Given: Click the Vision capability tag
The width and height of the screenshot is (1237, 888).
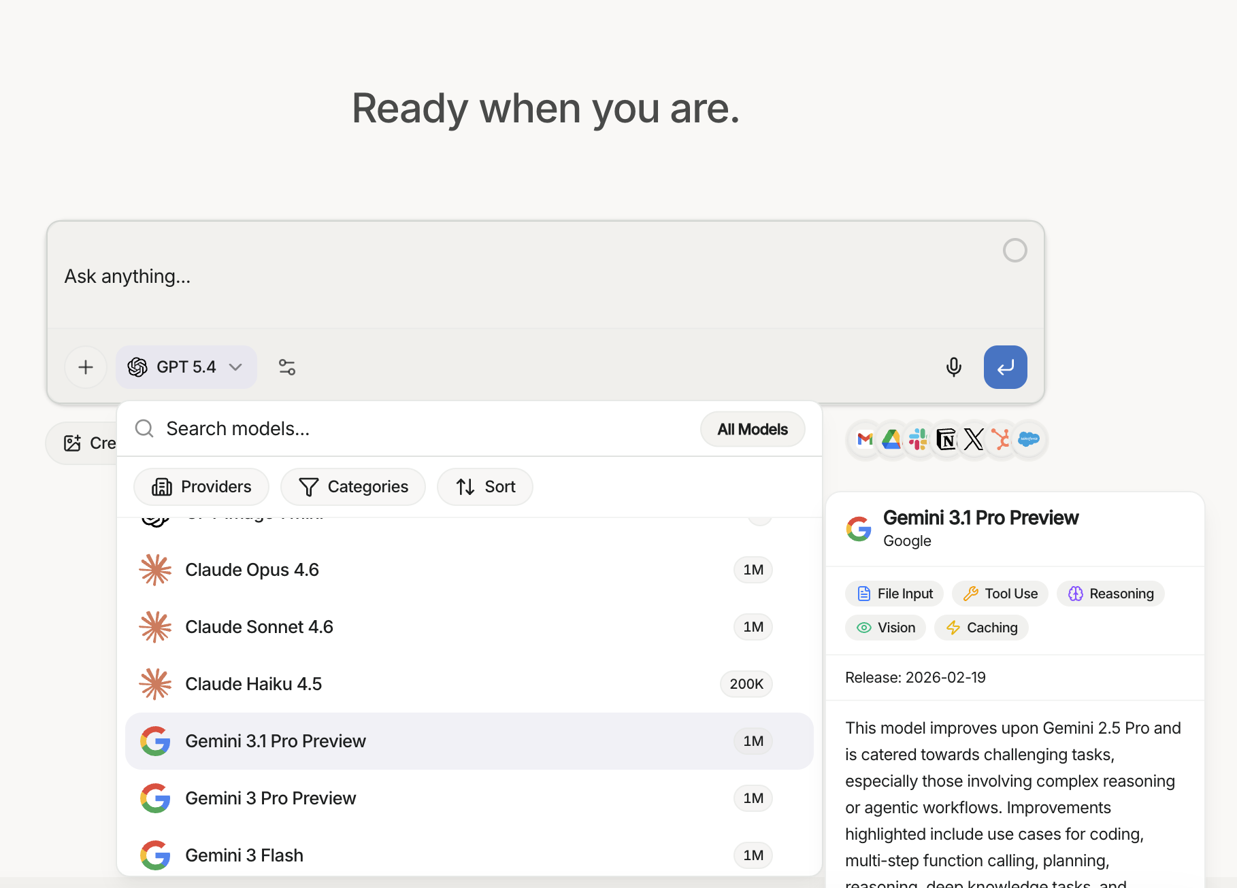Looking at the screenshot, I should coord(885,628).
